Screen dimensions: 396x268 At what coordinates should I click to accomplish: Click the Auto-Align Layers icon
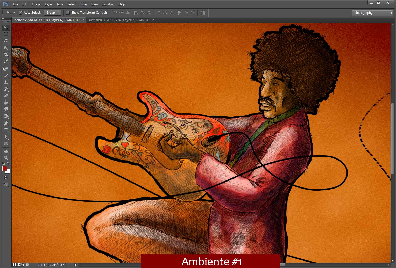(x=203, y=13)
